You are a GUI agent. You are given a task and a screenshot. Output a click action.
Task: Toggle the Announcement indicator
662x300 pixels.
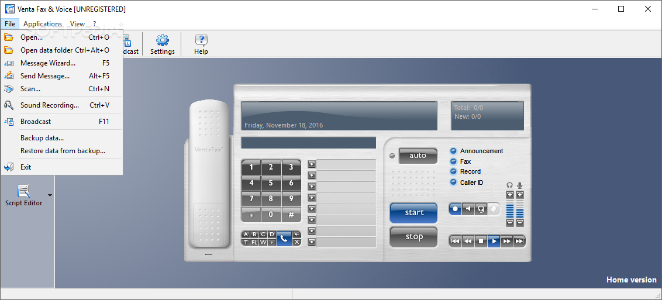[453, 151]
